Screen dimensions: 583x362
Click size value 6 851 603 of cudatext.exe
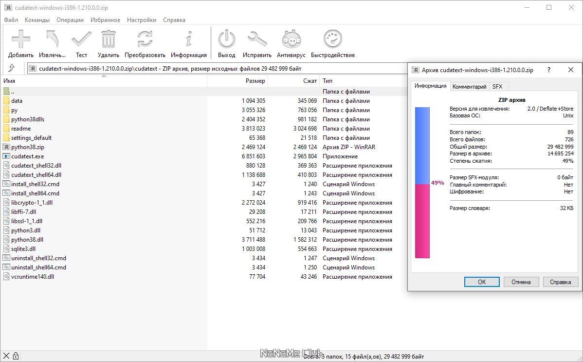[253, 156]
